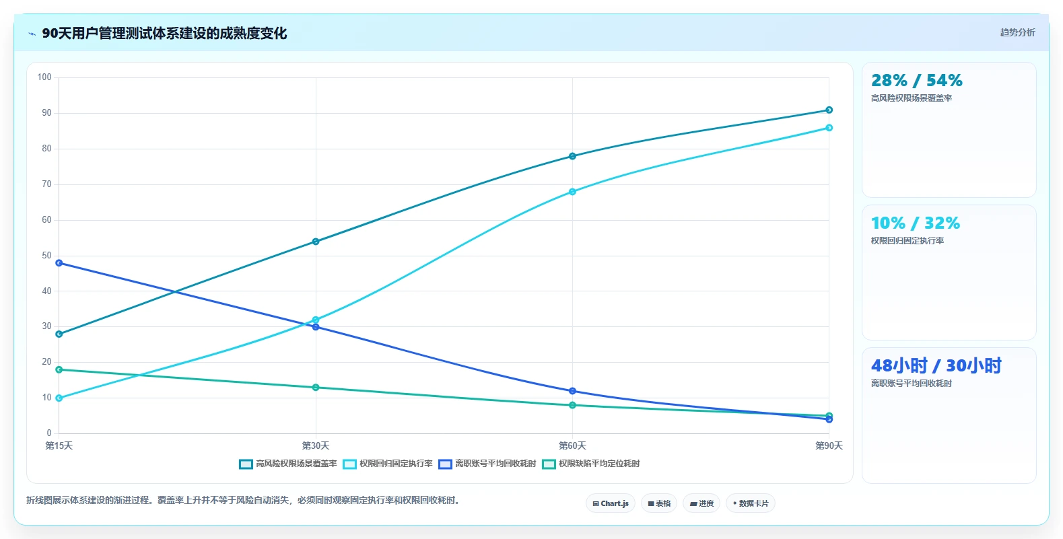This screenshot has width=1063, height=539.
Task: Click the 48小时 / 30小时 stat value
Action: click(x=936, y=365)
